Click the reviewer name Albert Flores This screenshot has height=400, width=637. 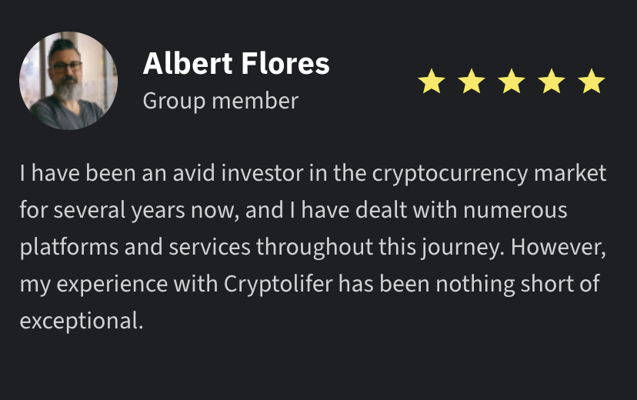[236, 64]
